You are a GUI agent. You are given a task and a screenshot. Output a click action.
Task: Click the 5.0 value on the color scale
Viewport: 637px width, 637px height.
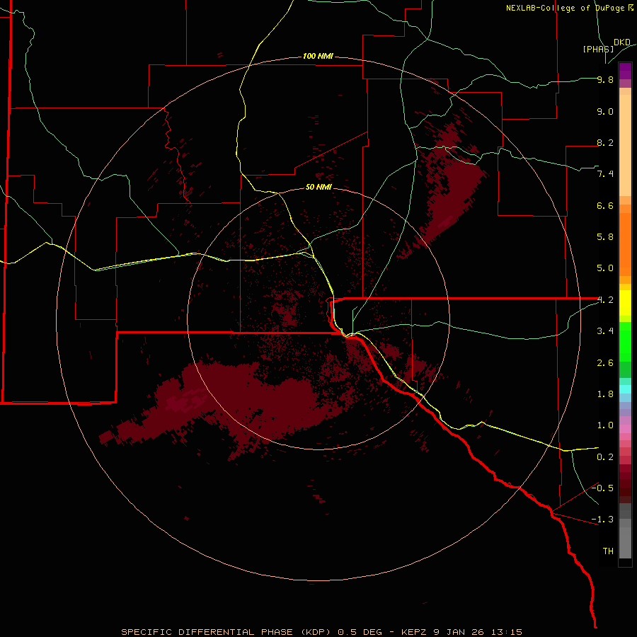[605, 268]
